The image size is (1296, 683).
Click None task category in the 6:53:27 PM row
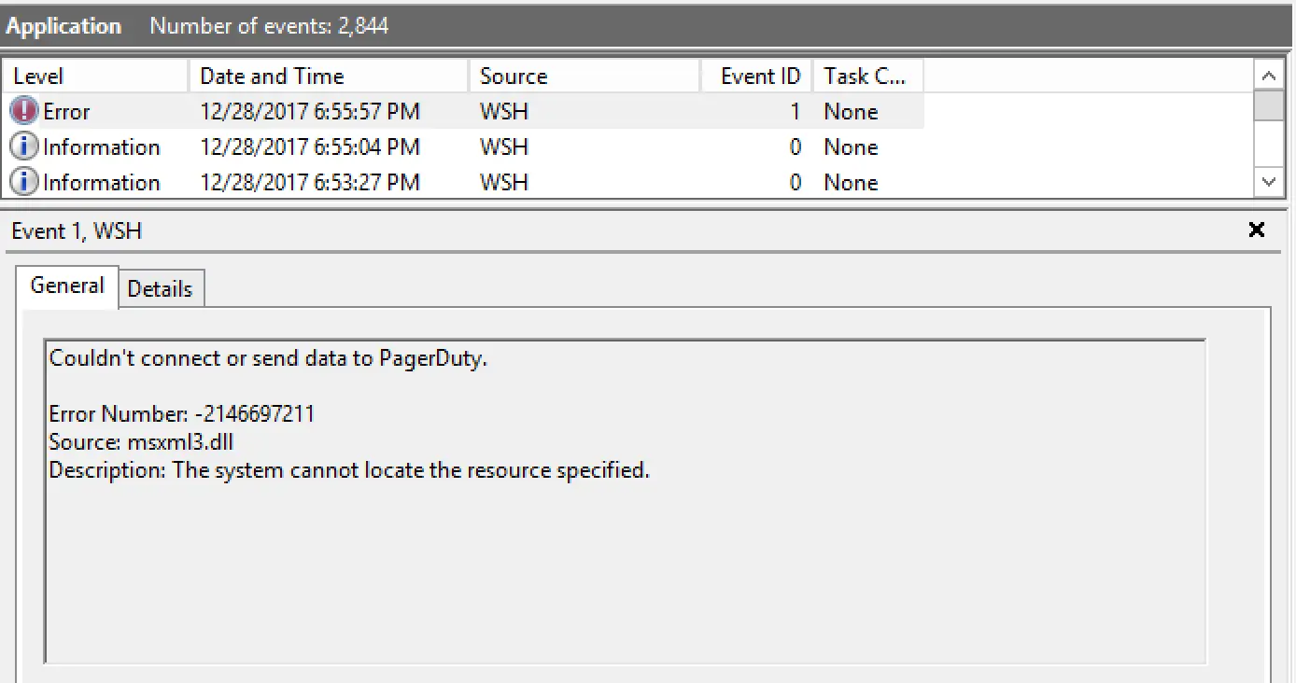click(x=851, y=182)
